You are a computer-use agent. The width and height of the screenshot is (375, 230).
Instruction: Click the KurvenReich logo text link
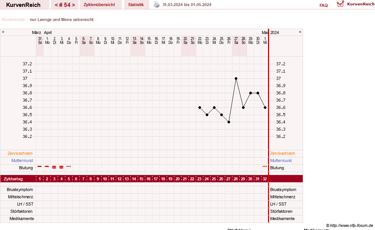click(x=360, y=4)
